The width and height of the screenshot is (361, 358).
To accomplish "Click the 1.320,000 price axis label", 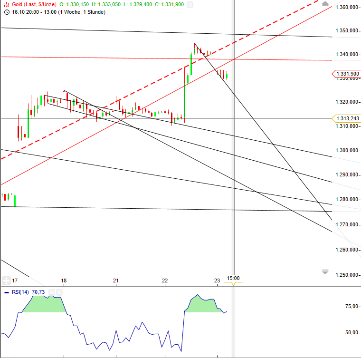I will (x=347, y=102).
